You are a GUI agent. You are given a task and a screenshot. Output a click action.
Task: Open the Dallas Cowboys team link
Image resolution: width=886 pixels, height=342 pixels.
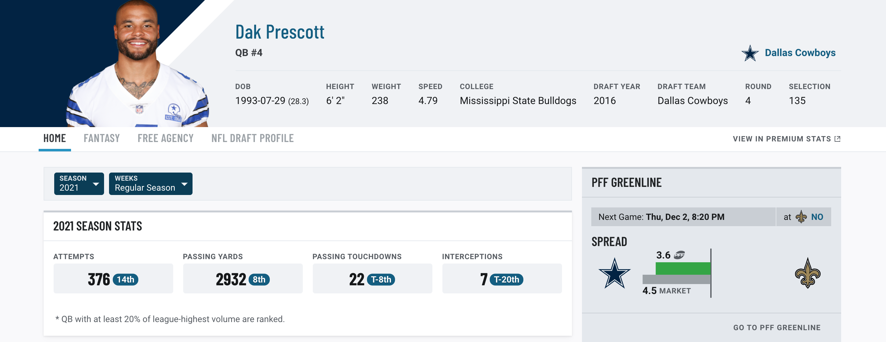(x=800, y=53)
